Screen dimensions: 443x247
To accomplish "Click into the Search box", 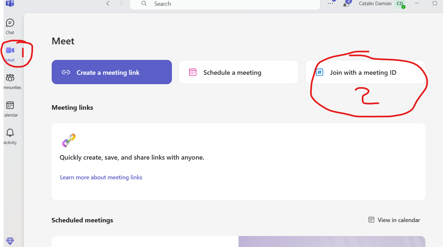I will (x=228, y=4).
